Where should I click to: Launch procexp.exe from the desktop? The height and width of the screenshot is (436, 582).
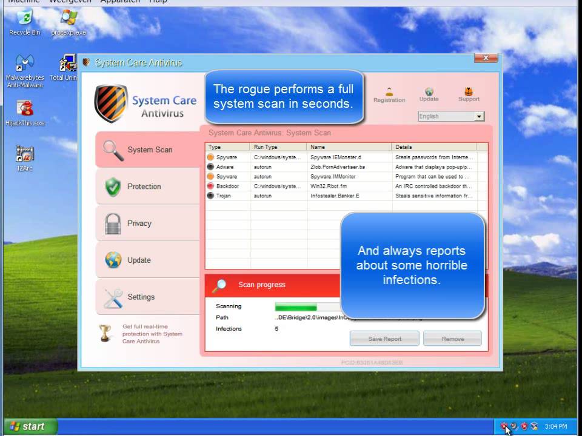click(x=69, y=23)
